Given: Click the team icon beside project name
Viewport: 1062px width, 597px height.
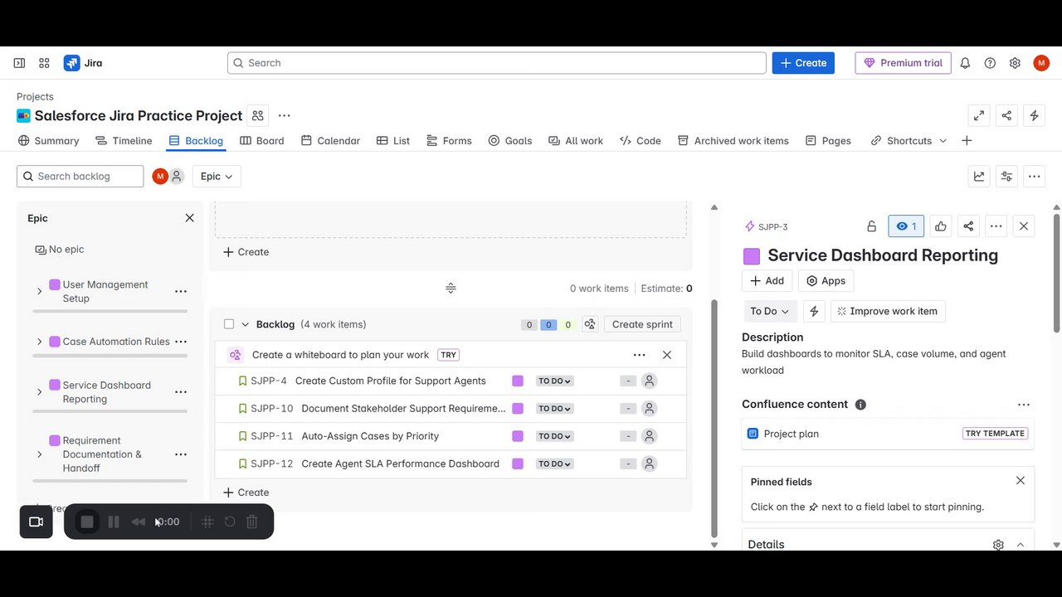Looking at the screenshot, I should click(258, 116).
